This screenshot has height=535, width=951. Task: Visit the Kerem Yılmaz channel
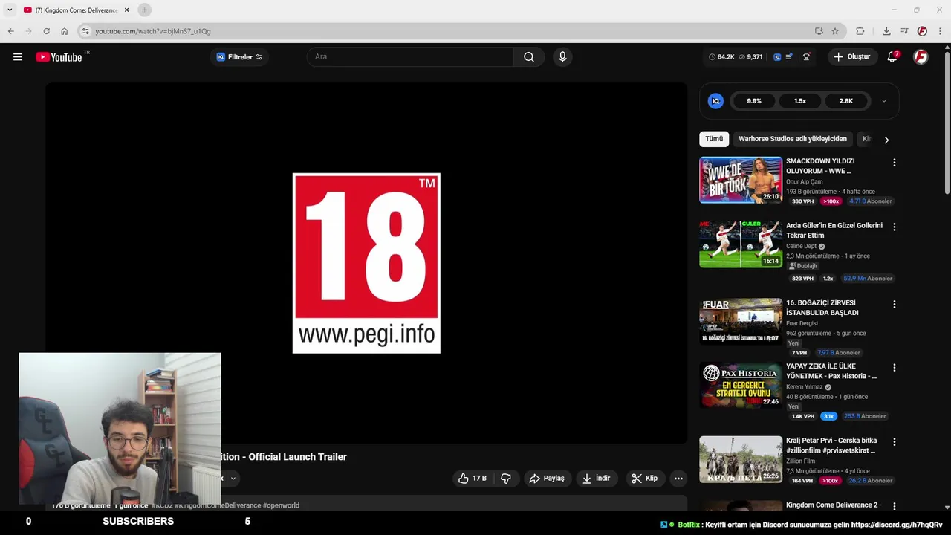804,387
